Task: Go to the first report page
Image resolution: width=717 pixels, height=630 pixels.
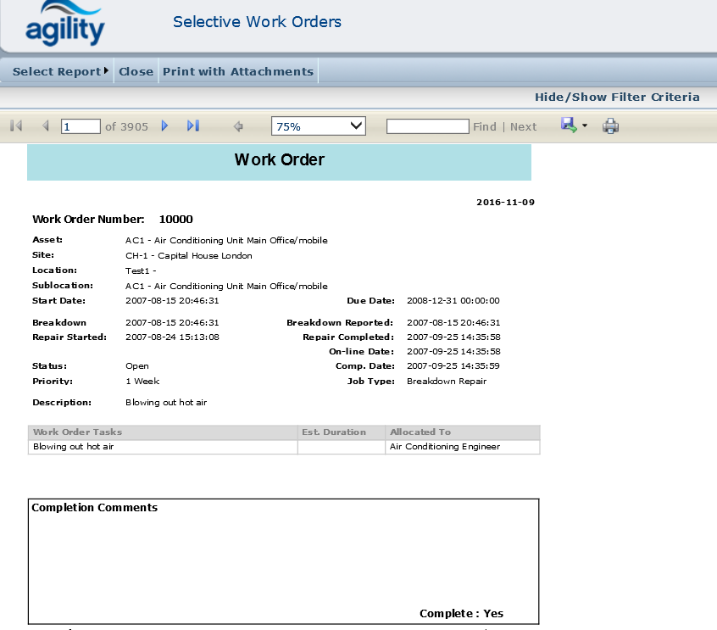Action: point(15,126)
